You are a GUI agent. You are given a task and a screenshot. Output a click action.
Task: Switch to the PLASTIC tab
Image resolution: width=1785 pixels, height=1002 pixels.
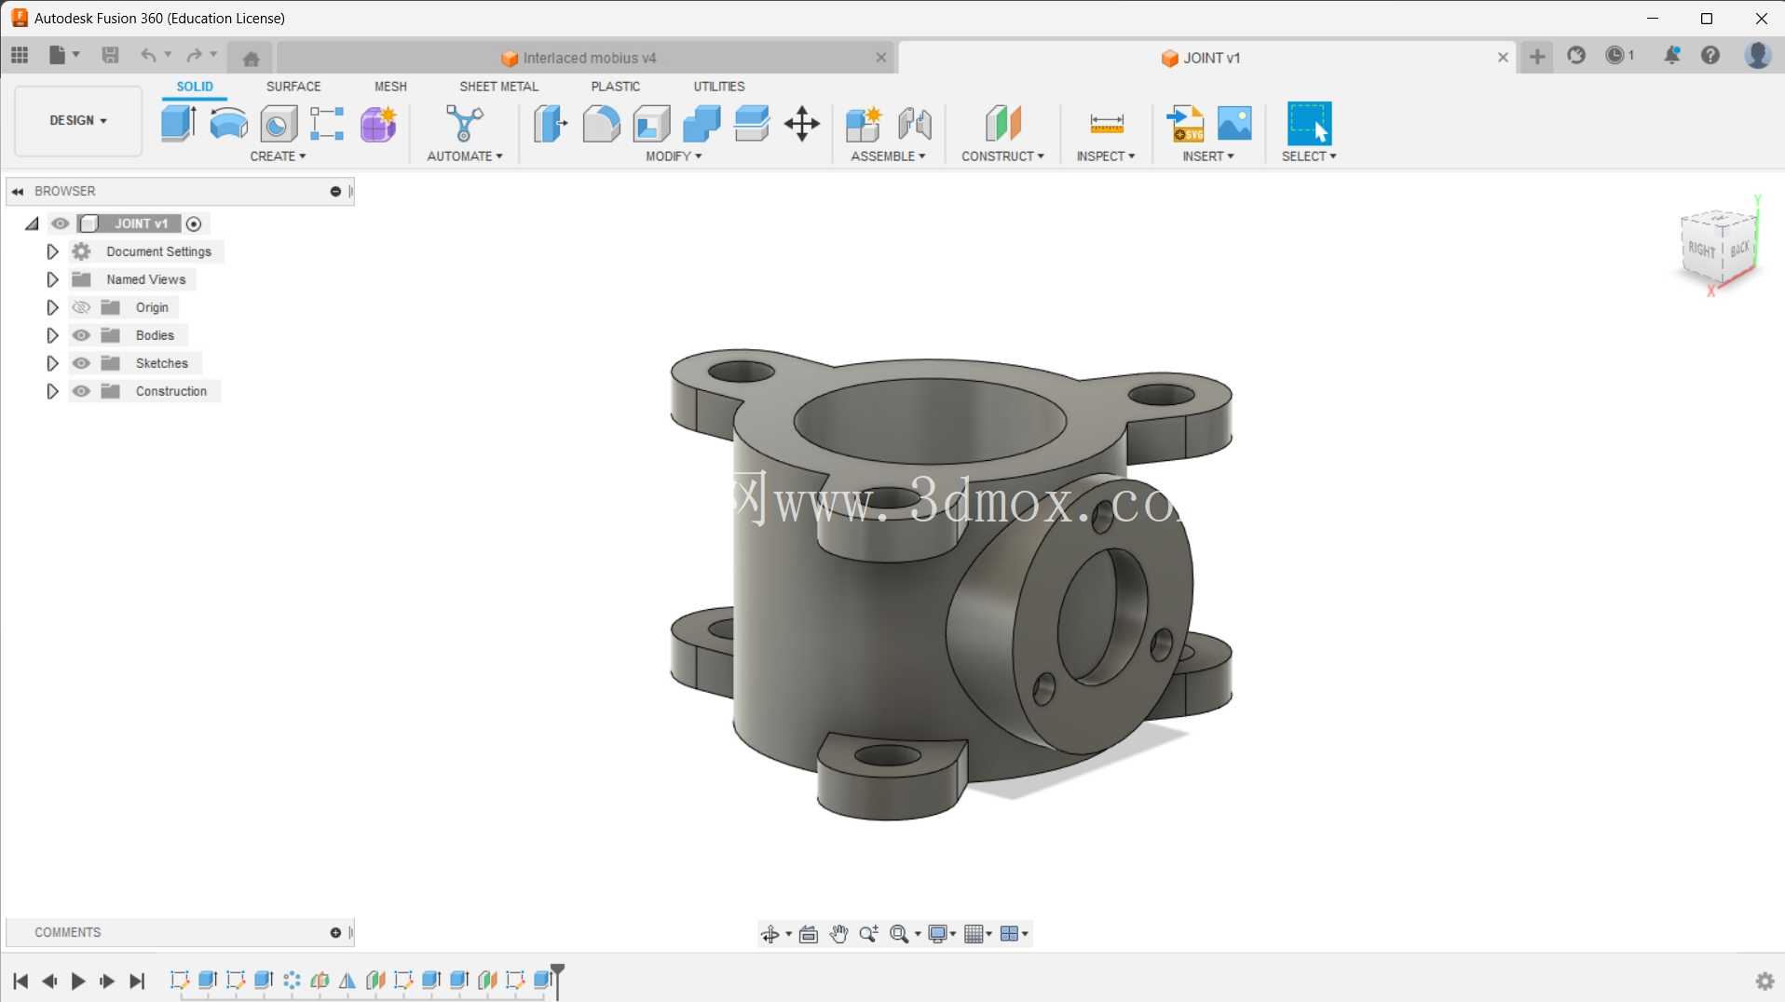point(615,86)
